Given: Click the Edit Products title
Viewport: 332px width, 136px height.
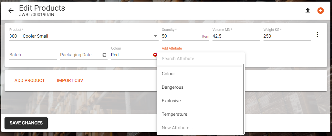Looking at the screenshot, I should (42, 8).
